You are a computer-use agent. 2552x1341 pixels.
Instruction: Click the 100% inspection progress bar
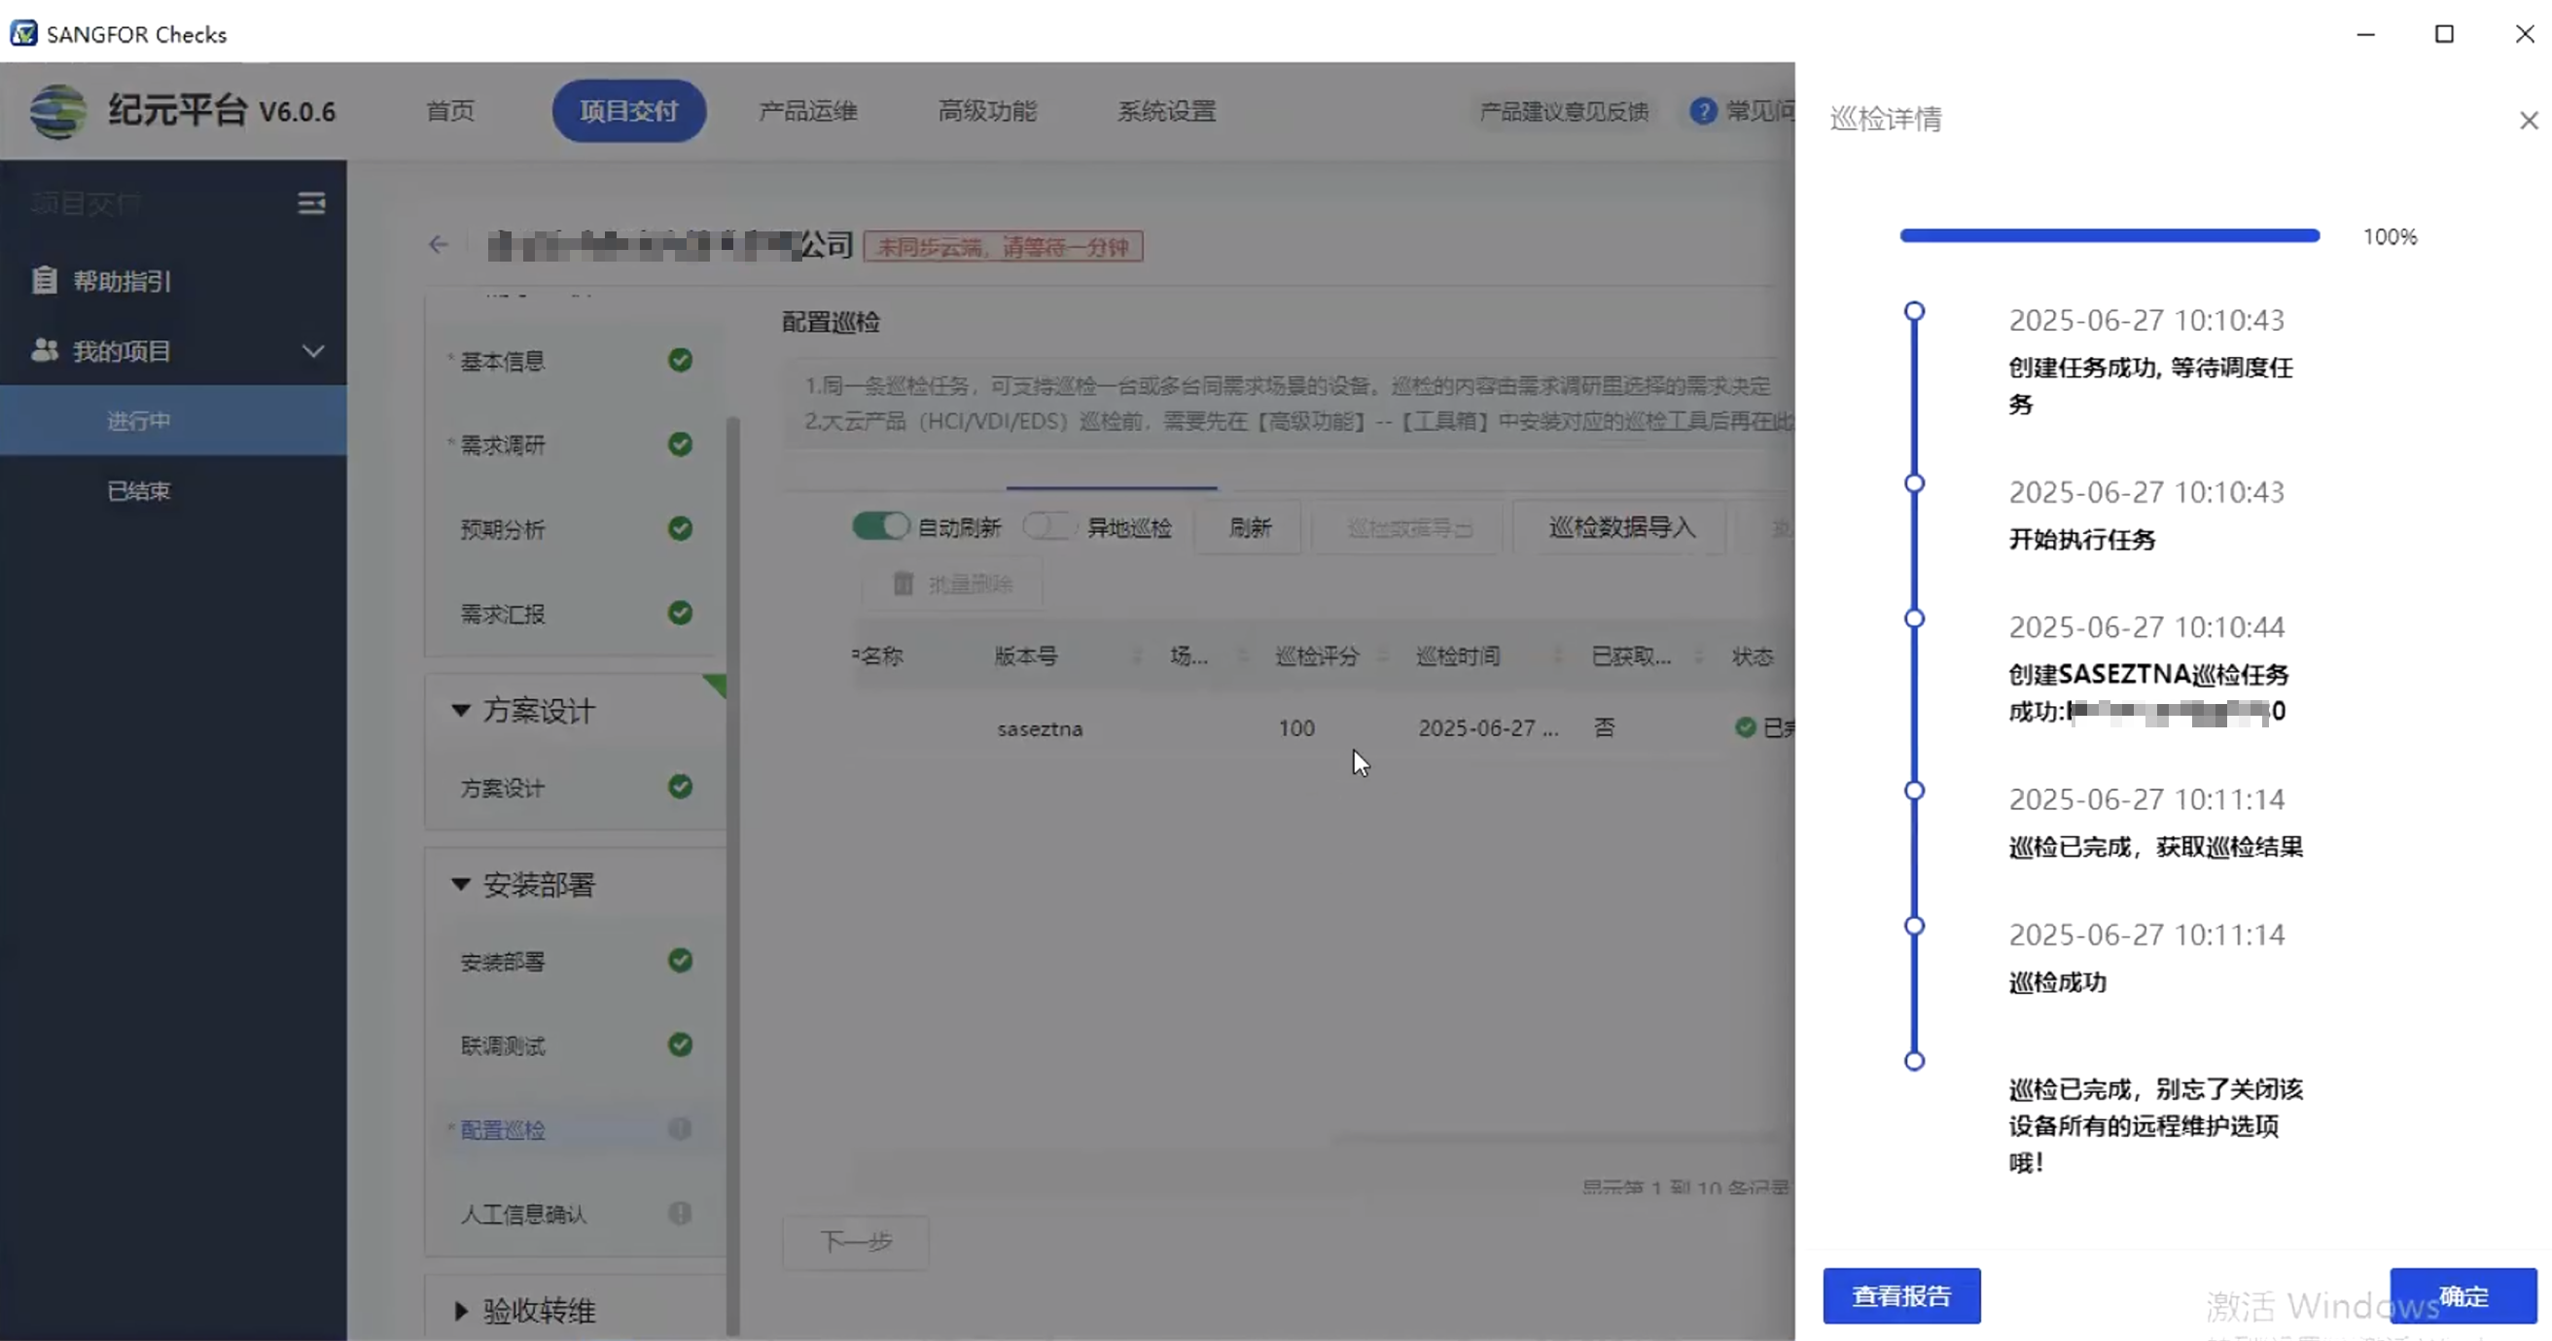pyautogui.click(x=2109, y=235)
